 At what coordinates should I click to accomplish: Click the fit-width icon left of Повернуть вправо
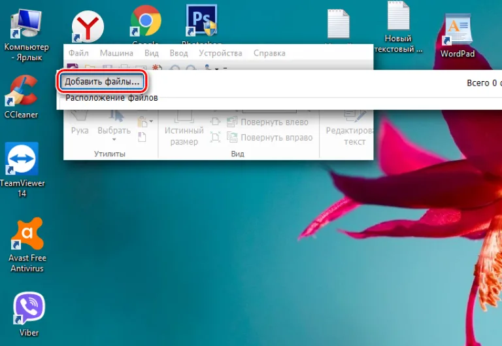pos(216,137)
